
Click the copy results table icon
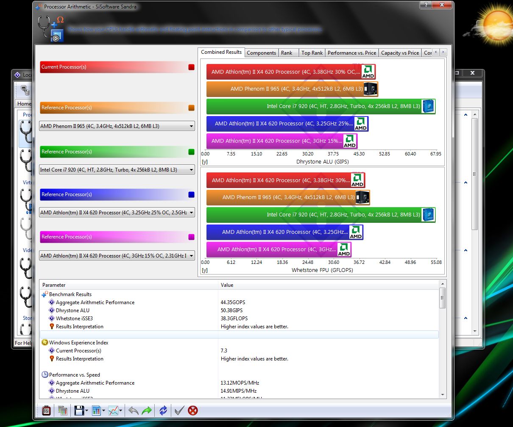pyautogui.click(x=63, y=410)
